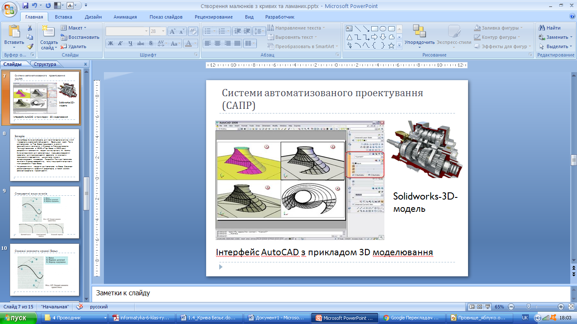This screenshot has height=324, width=577.
Task: Start the slide show from the status bar
Action: click(488, 307)
